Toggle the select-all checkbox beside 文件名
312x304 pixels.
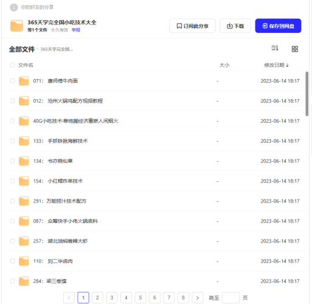[x=12, y=65]
